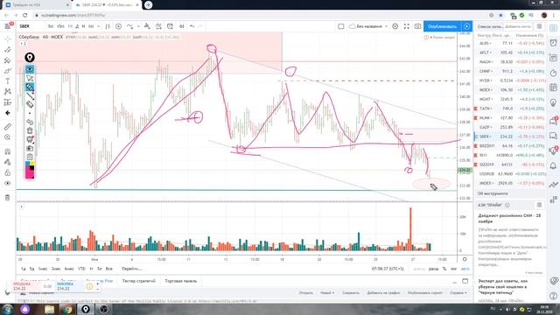The width and height of the screenshot is (560, 315).
Task: Click the chart time axis settings gear
Action: (x=465, y=259)
